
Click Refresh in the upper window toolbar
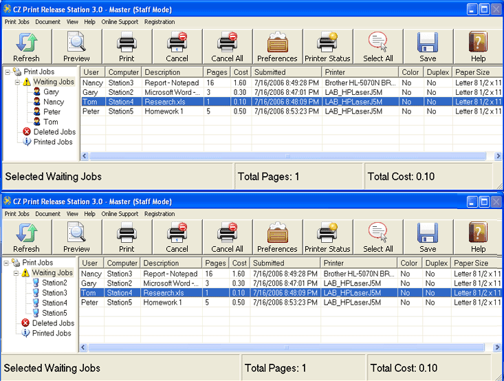click(x=26, y=47)
